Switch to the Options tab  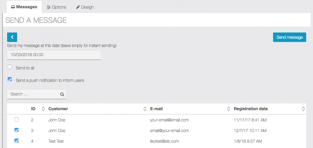56,7
